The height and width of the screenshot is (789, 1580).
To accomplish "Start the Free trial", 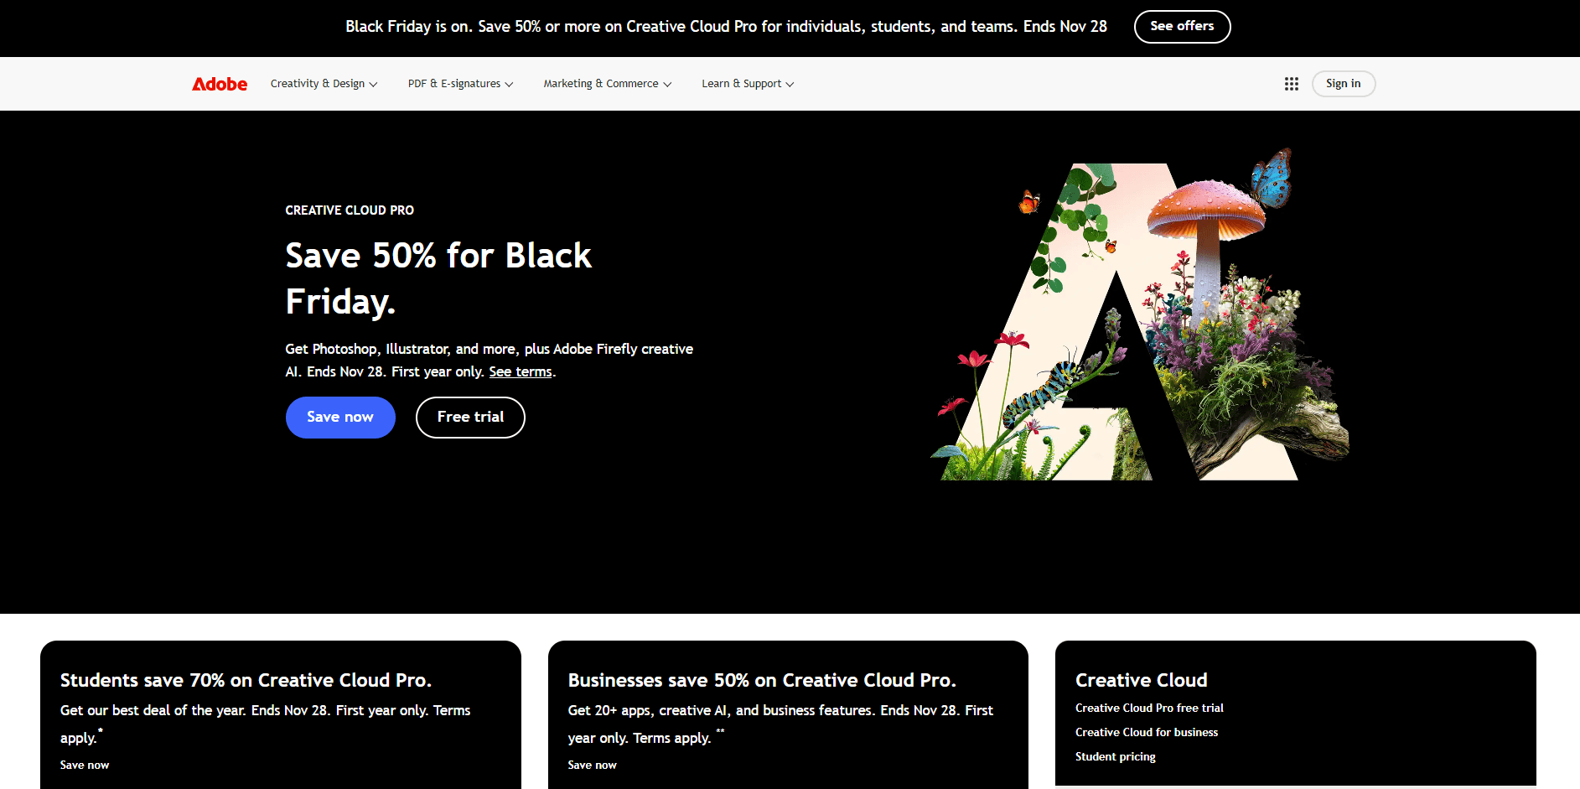I will coord(470,418).
